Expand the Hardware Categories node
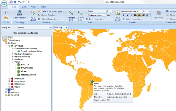Image resolution: width=176 pixels, height=111 pixels. click(x=12, y=54)
